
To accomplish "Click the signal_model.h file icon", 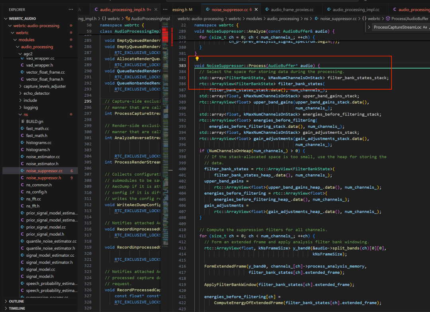I will pyautogui.click(x=22, y=276).
